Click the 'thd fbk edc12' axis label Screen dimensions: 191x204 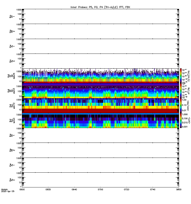(x=12, y=106)
